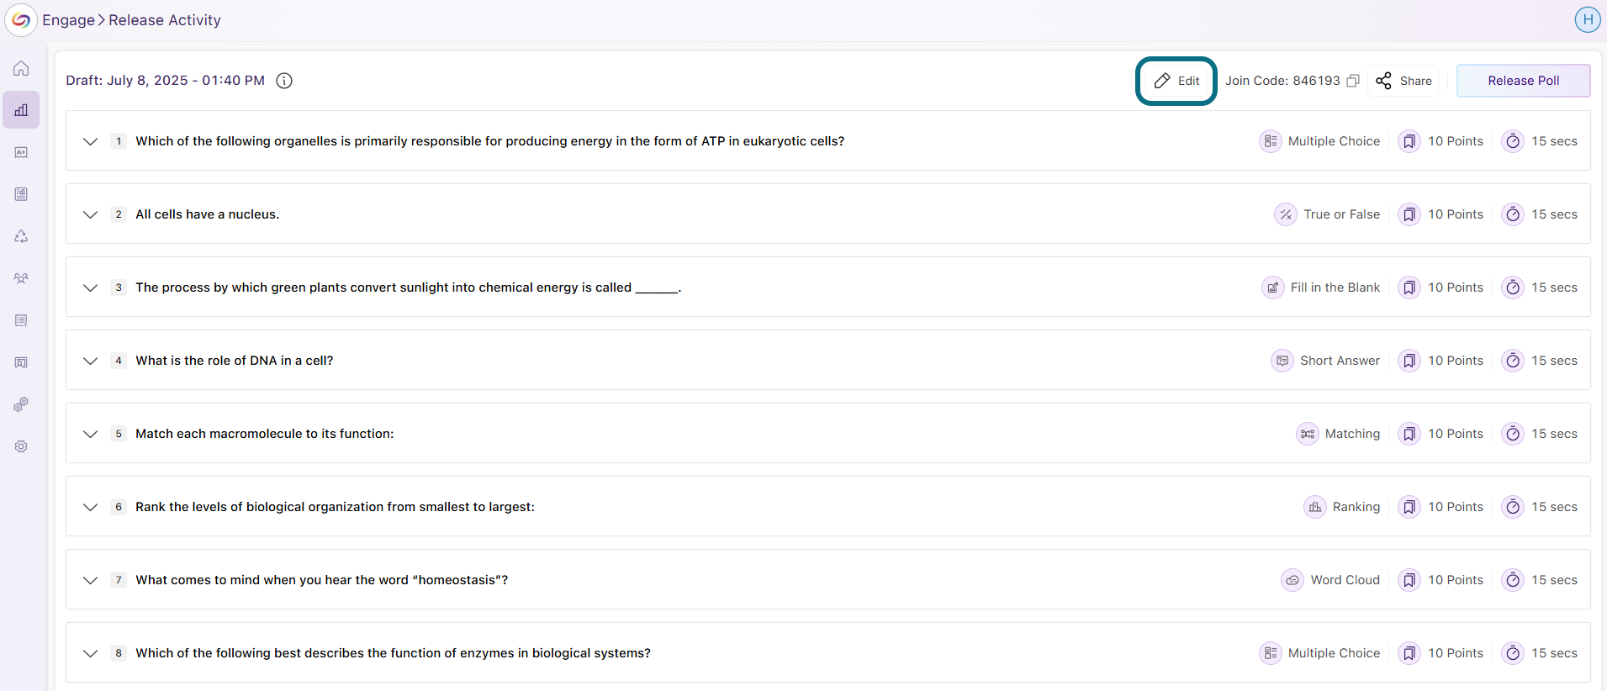Click the recycle triangle sidebar icon
Viewport: 1607px width, 691px height.
click(x=21, y=236)
